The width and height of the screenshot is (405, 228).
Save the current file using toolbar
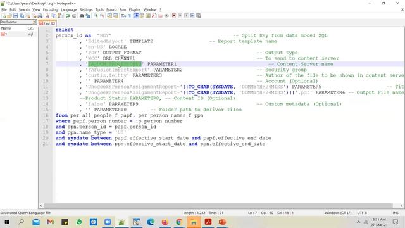pos(15,16)
